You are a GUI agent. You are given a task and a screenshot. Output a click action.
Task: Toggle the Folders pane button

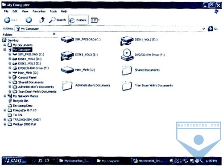[78, 20]
